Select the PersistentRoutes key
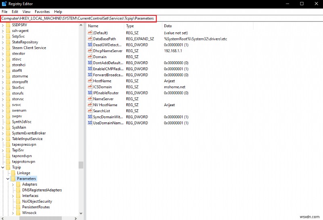The width and height of the screenshot is (323, 220). [x=36, y=207]
